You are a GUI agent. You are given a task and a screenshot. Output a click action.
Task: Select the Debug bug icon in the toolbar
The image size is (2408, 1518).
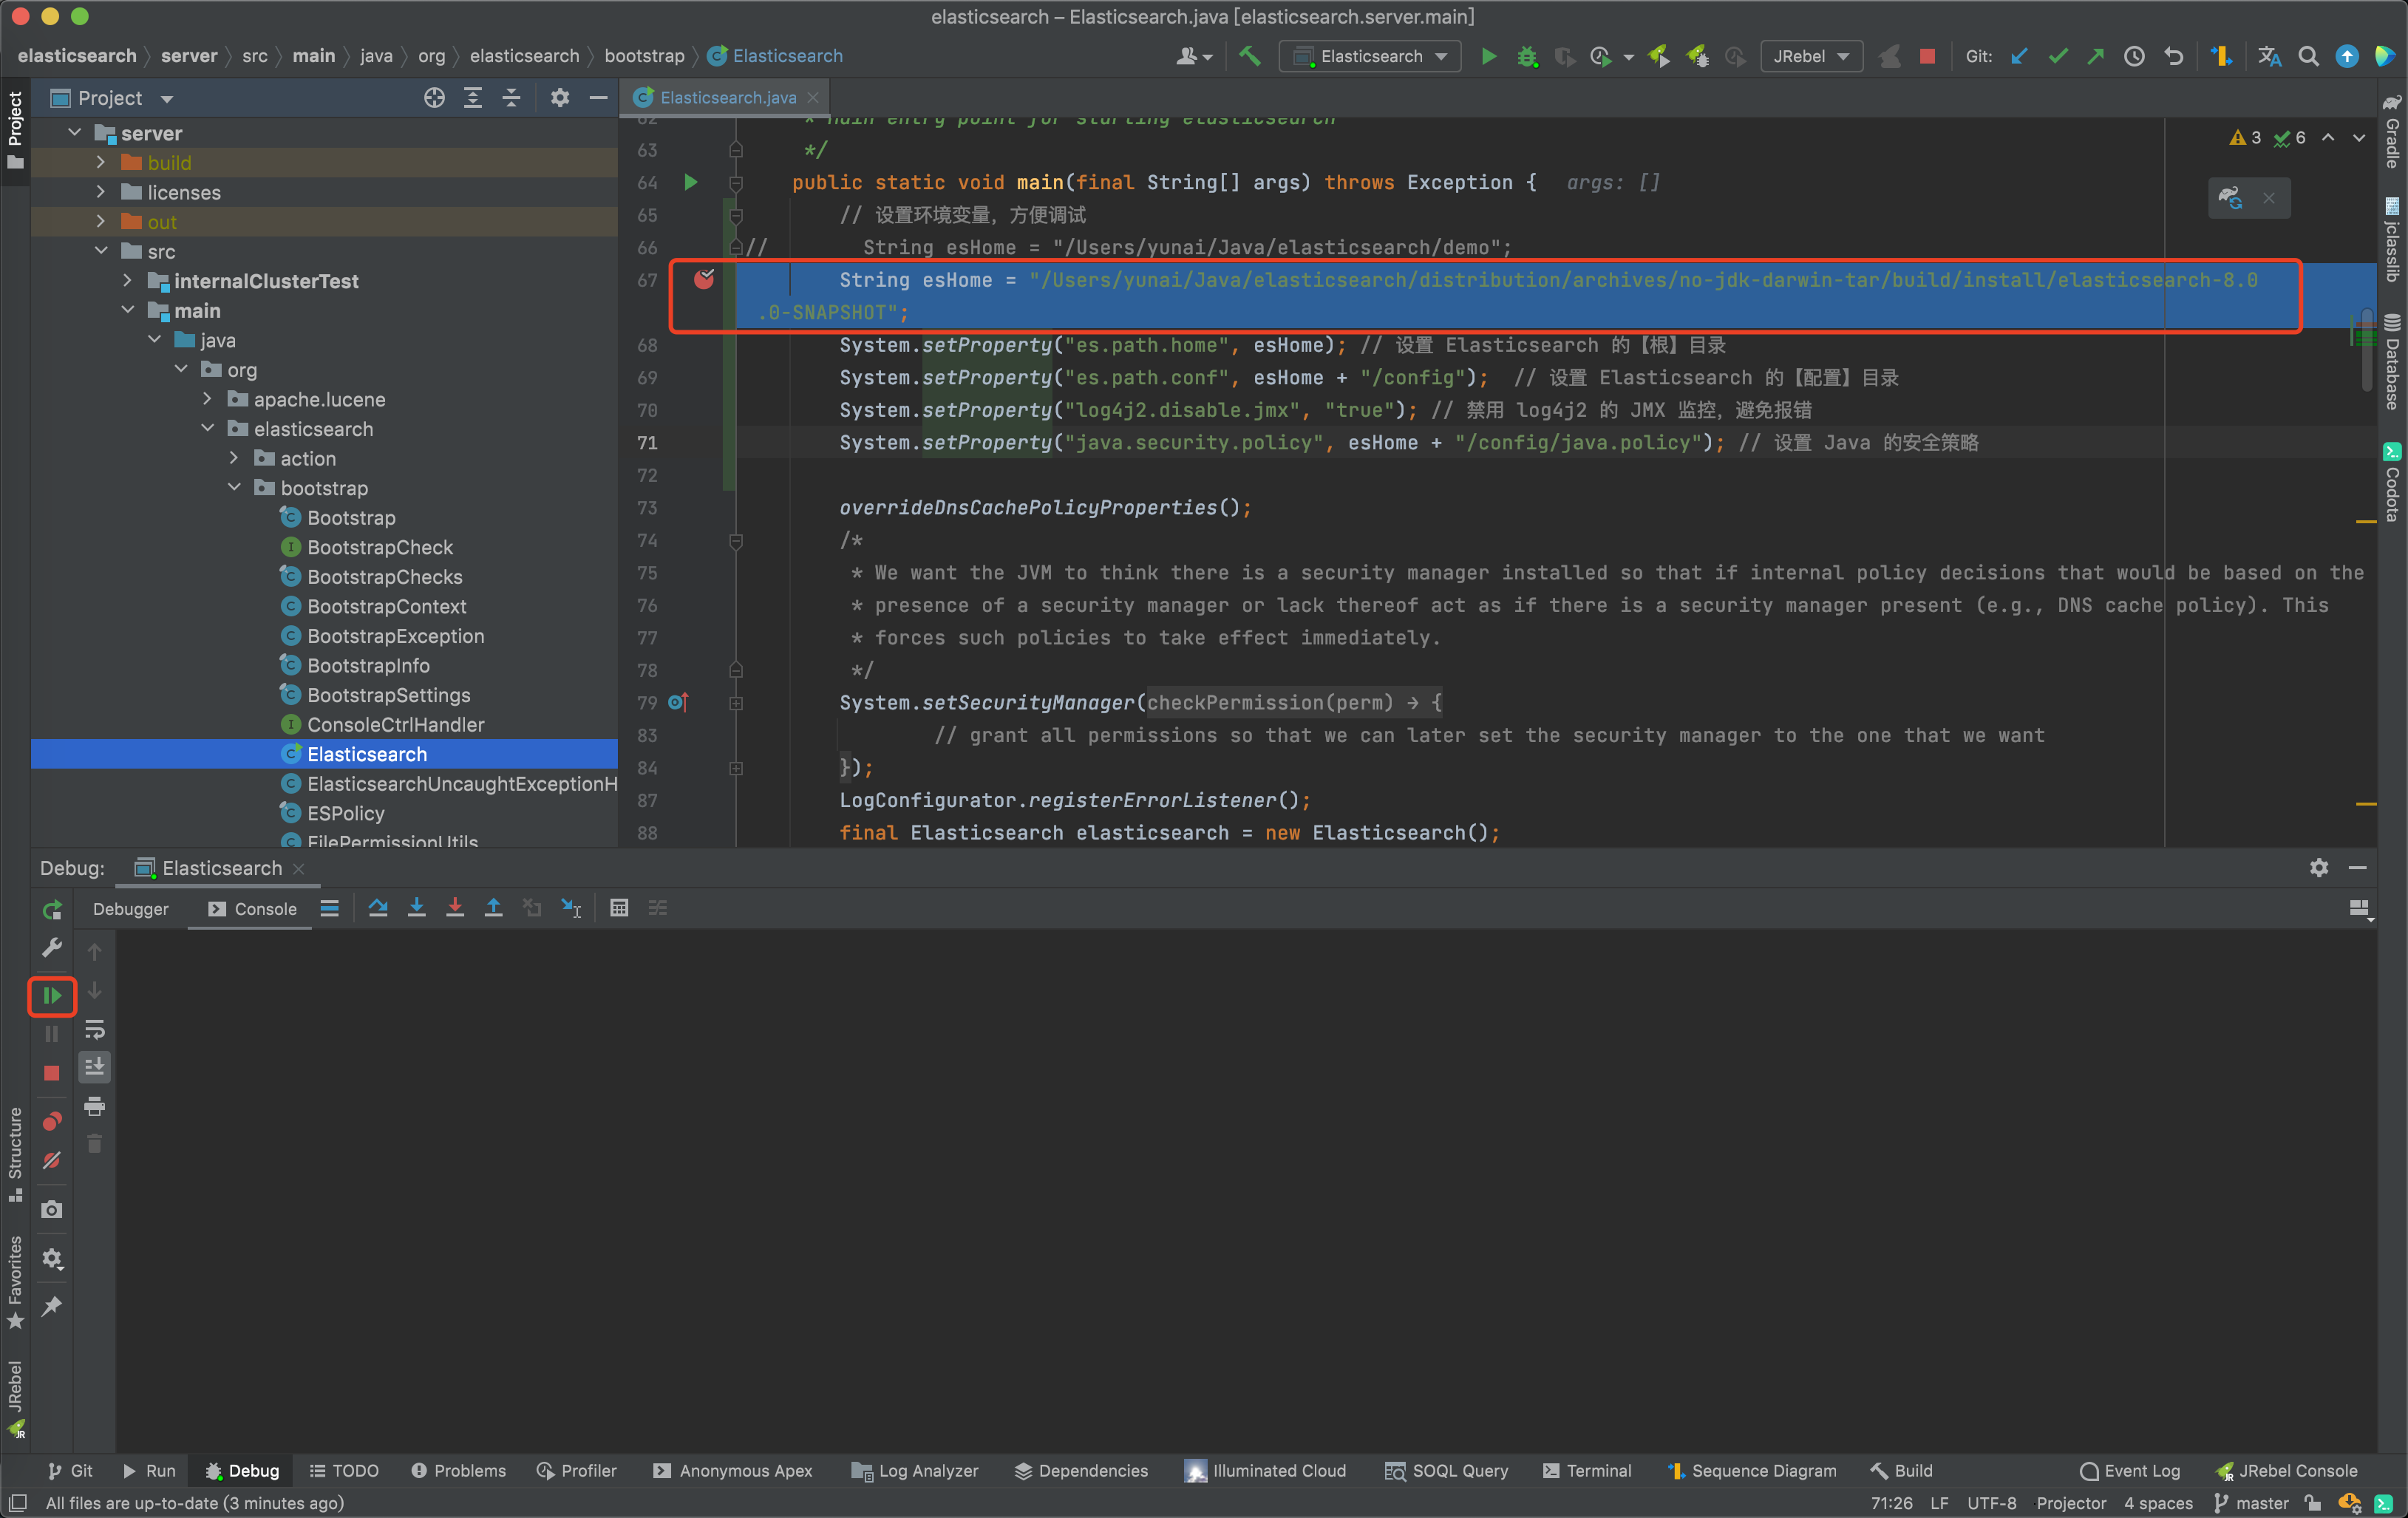(x=1526, y=56)
